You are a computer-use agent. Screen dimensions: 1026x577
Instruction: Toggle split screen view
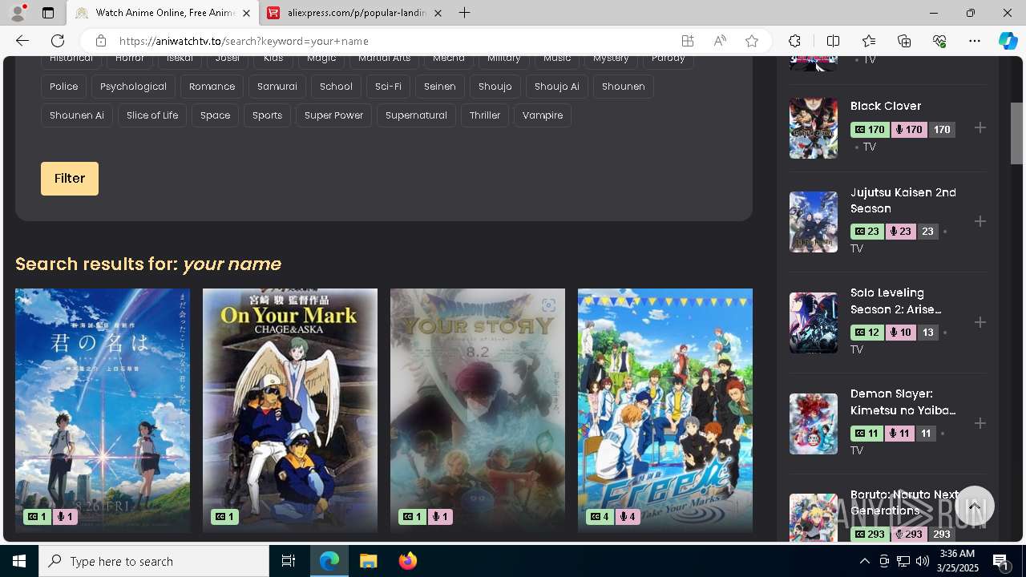(833, 41)
